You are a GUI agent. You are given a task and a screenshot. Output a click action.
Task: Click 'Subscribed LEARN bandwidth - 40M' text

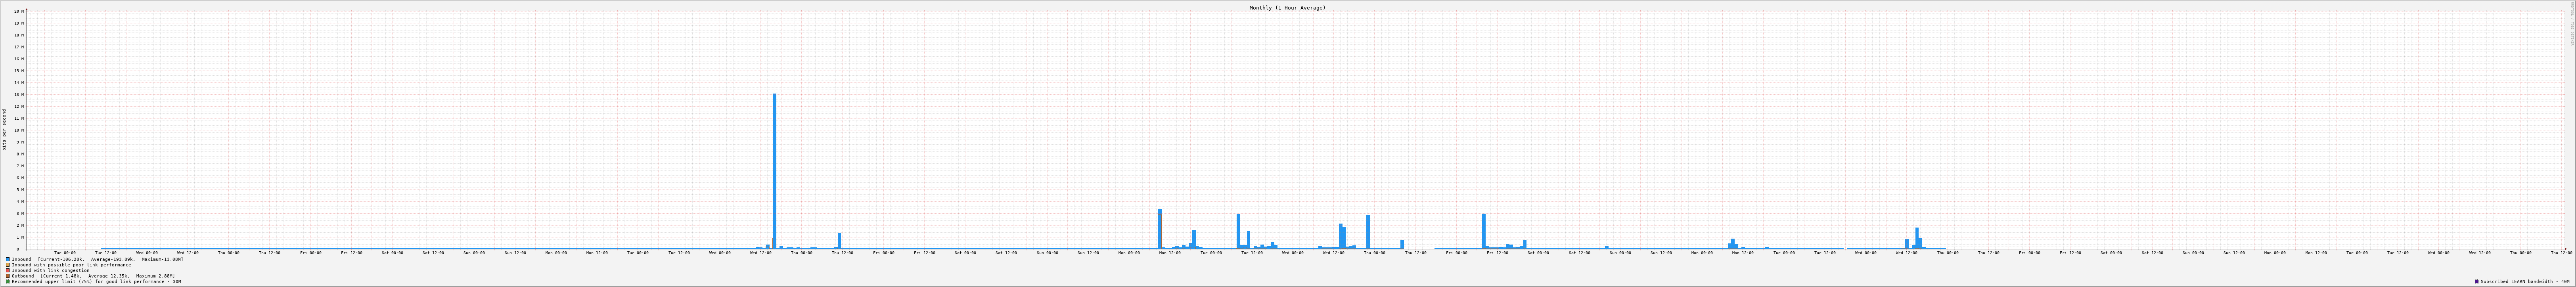point(2525,282)
